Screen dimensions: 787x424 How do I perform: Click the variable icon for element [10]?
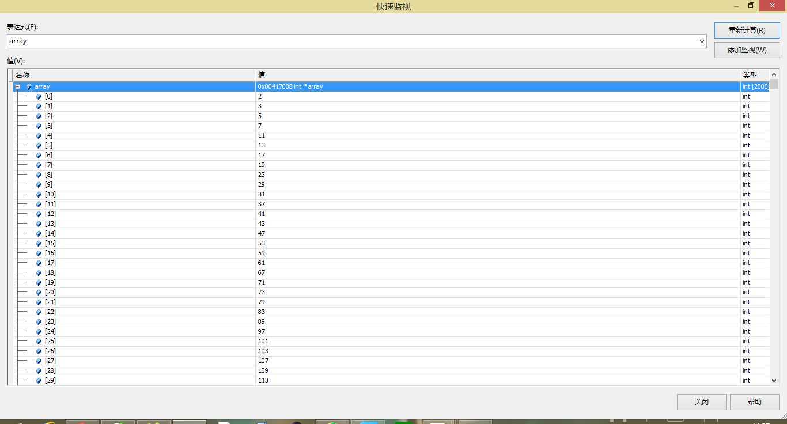click(39, 194)
